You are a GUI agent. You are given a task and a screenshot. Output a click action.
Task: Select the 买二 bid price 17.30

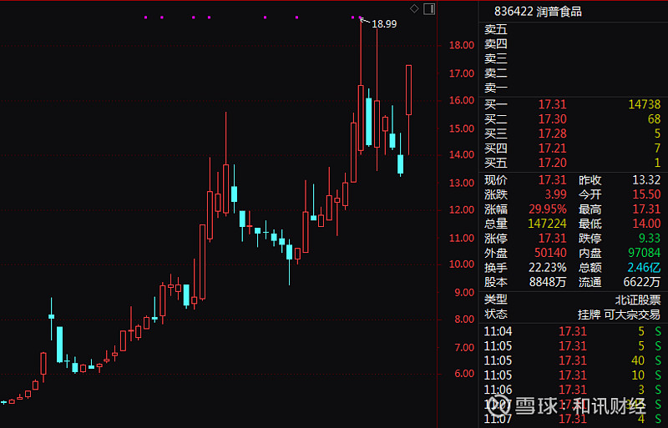pos(552,119)
